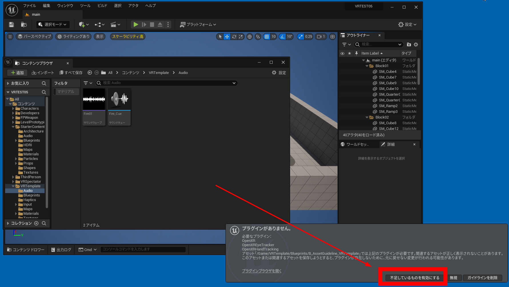Click the green Play button in toolbar
The image size is (509, 287).
[x=136, y=25]
